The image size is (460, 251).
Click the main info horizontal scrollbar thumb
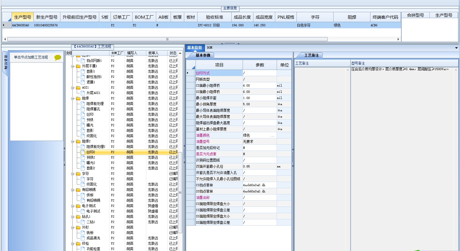167,39
